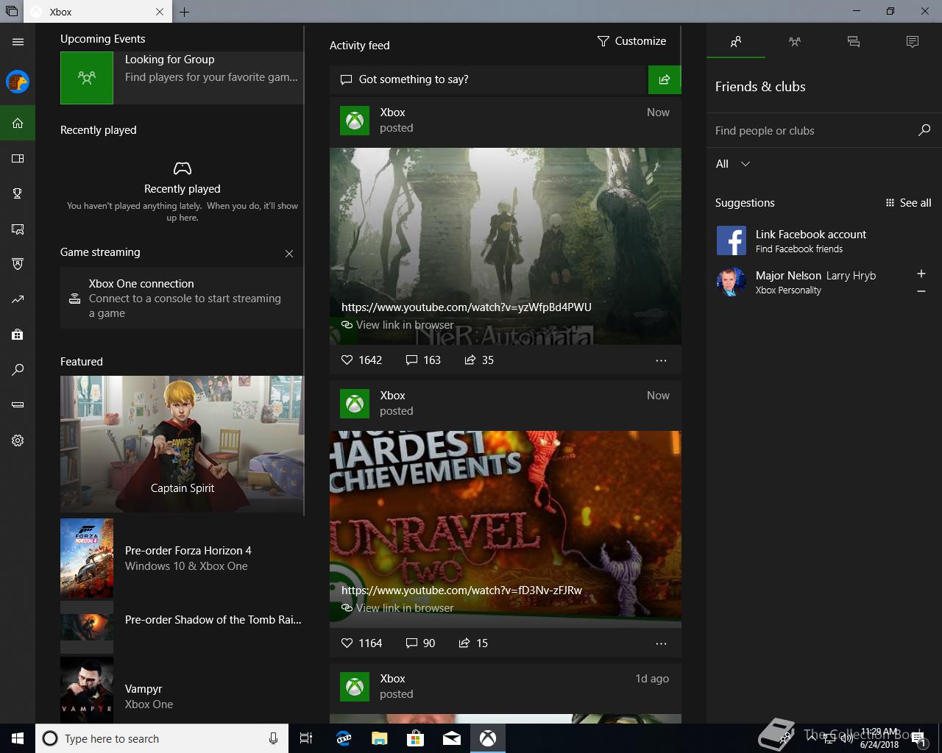Viewport: 942px width, 753px height.
Task: Open Achievements trophy icon
Action: point(18,193)
